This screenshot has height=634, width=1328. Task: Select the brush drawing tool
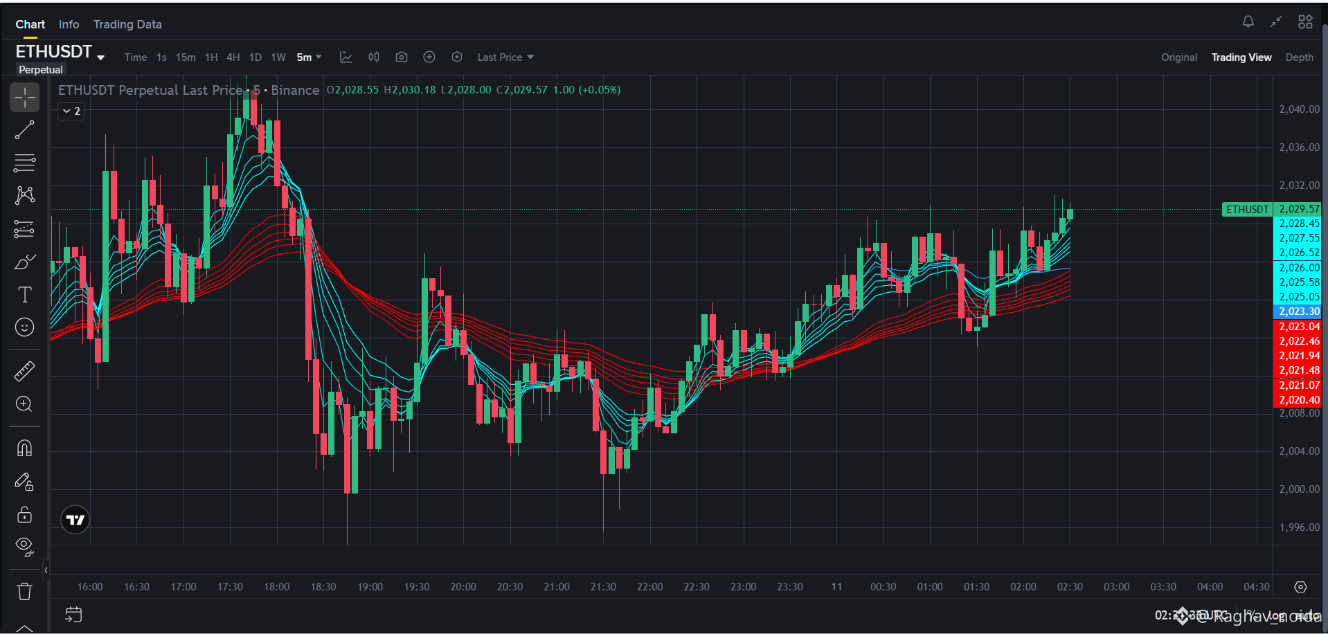click(x=24, y=262)
